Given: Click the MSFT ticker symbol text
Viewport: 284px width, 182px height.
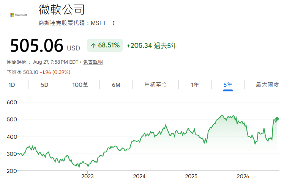Looking at the screenshot, I should click(98, 23).
